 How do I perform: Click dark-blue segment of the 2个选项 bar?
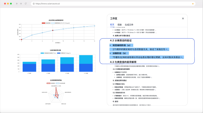pos(30,68)
